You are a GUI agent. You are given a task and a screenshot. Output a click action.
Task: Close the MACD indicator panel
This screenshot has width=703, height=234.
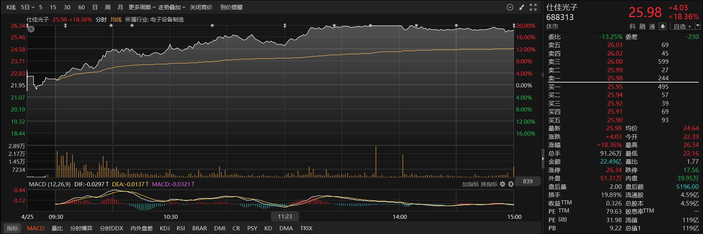coord(511,184)
